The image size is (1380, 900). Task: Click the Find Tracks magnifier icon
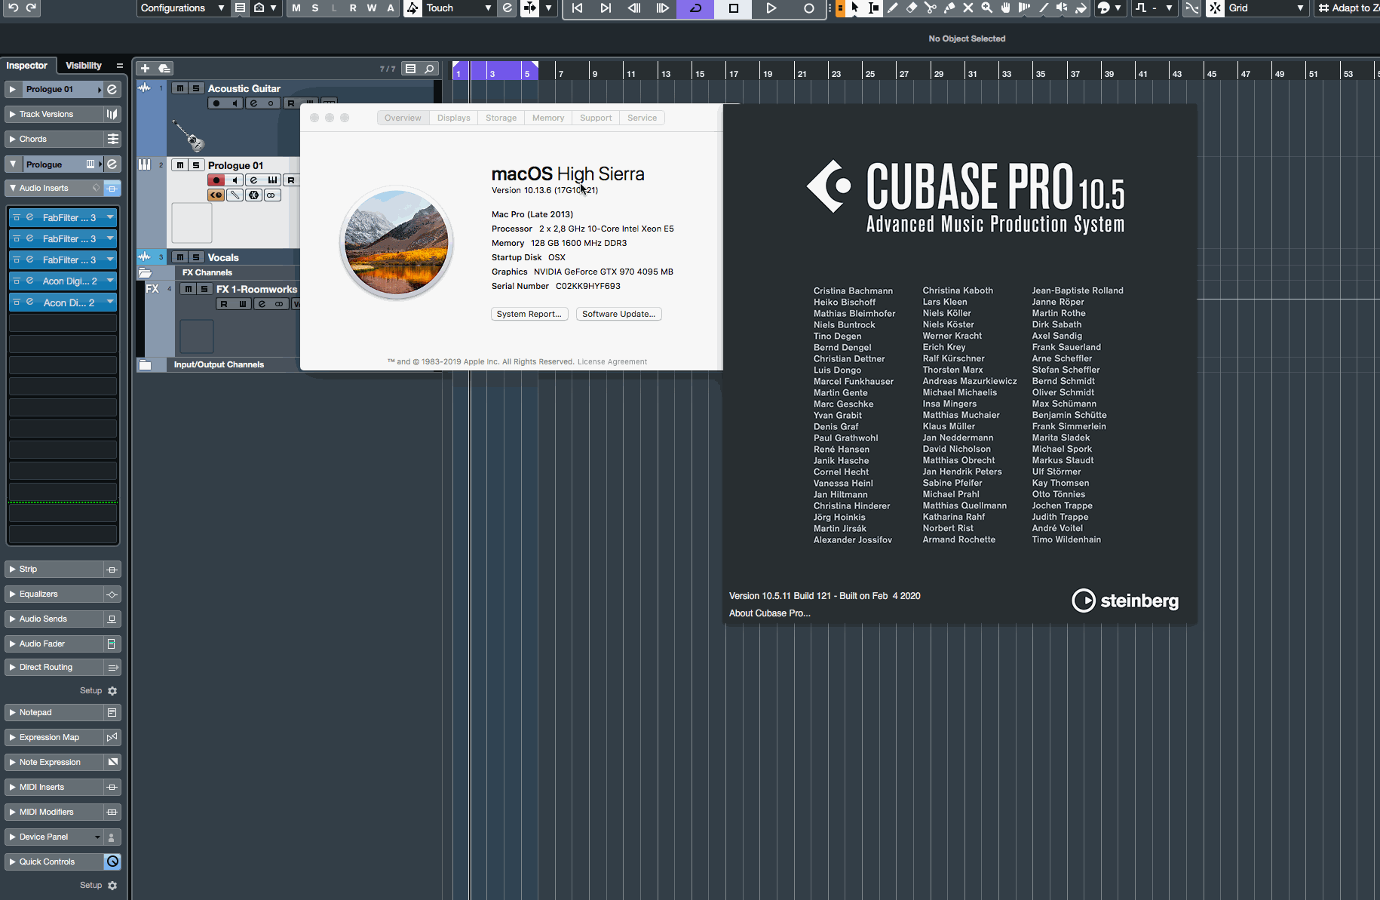[x=430, y=69]
